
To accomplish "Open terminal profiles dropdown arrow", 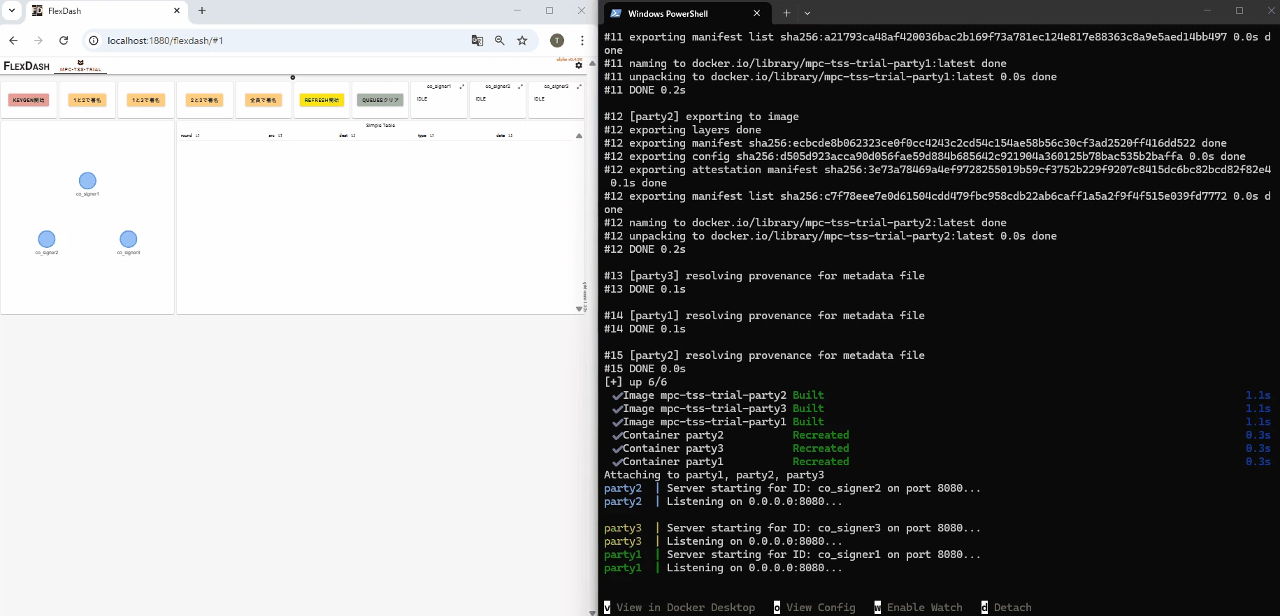I will click(x=807, y=13).
